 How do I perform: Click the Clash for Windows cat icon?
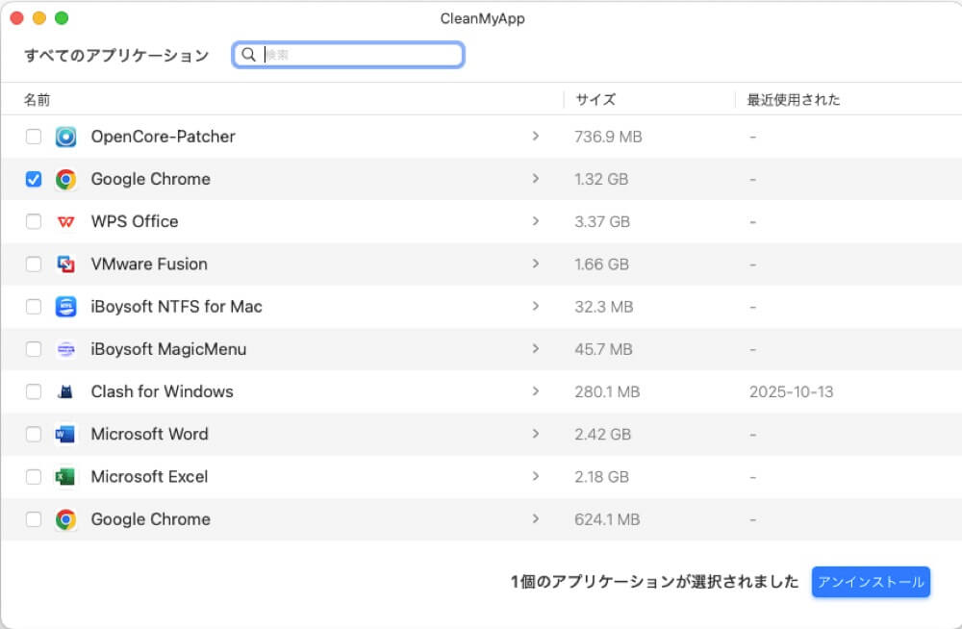click(x=65, y=391)
